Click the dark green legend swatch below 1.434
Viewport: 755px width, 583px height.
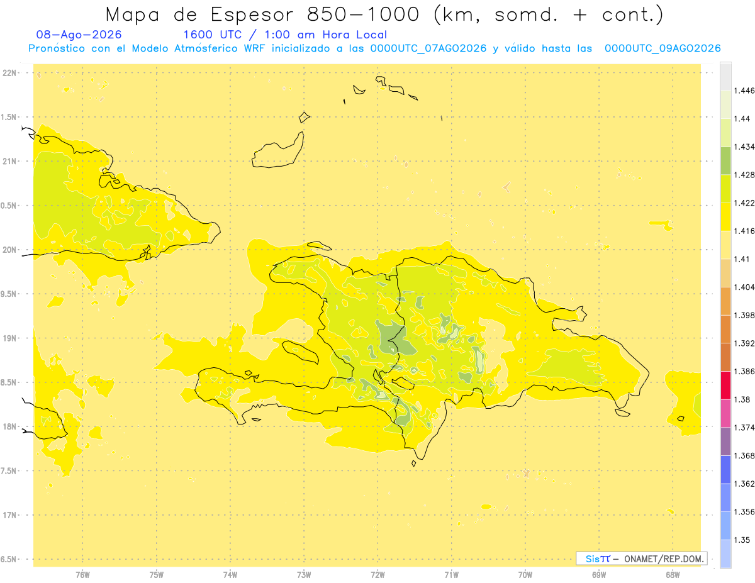click(x=725, y=160)
